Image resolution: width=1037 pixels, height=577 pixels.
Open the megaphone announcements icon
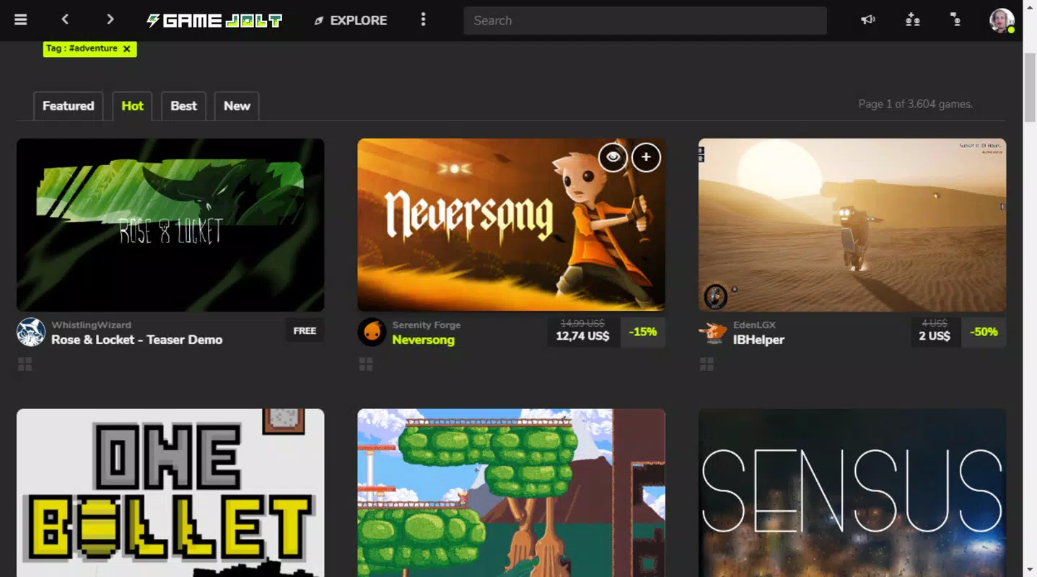(868, 20)
